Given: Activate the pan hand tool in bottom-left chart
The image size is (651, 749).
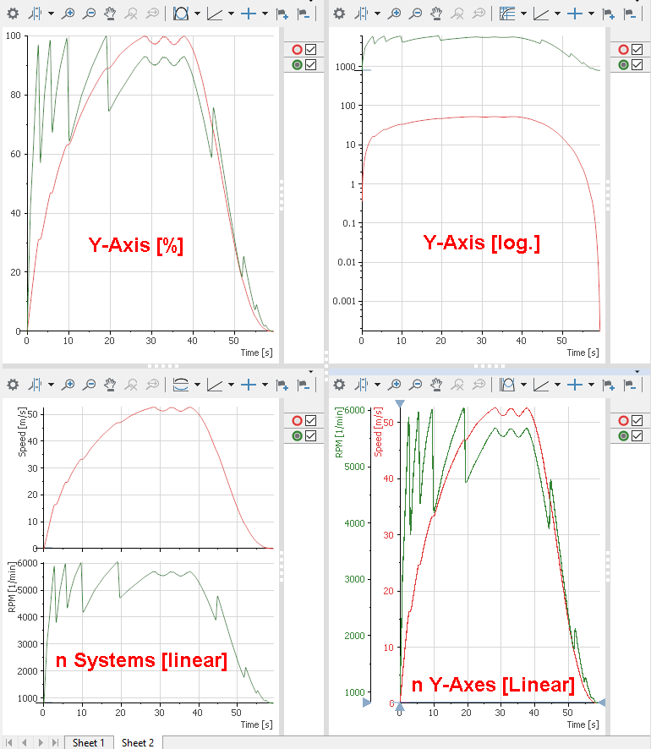Looking at the screenshot, I should pos(110,385).
